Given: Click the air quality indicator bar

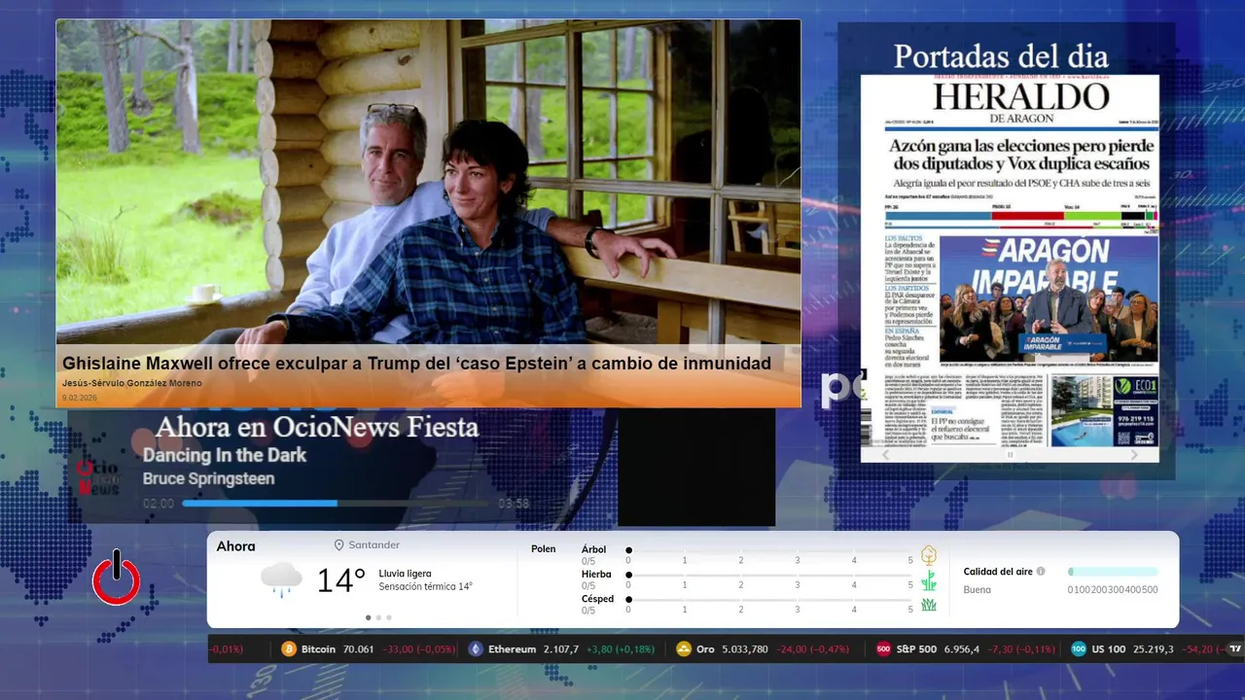Looking at the screenshot, I should click(x=1113, y=572).
